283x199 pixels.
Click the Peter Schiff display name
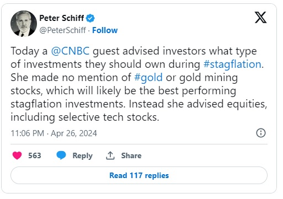point(62,18)
